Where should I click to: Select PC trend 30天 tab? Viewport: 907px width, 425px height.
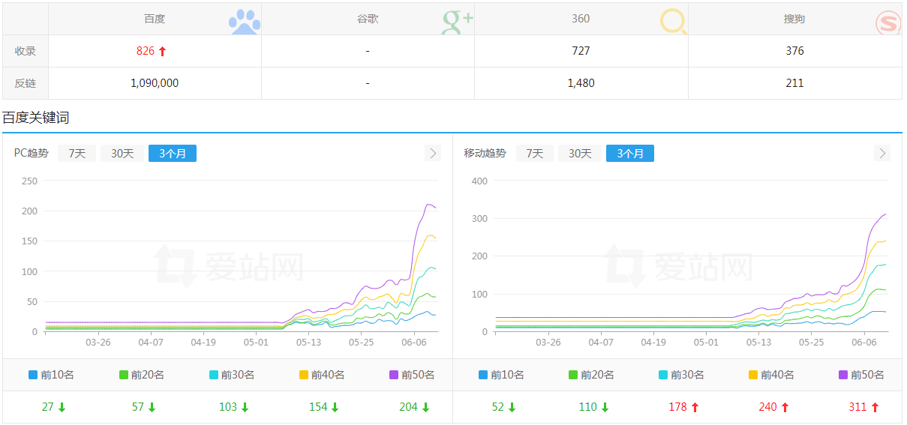(122, 153)
